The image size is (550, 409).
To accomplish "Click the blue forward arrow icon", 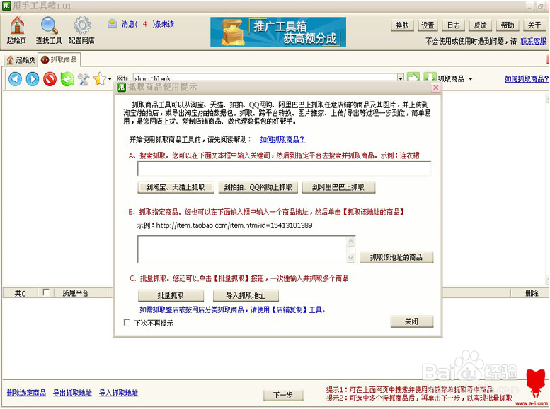I will click(x=33, y=79).
